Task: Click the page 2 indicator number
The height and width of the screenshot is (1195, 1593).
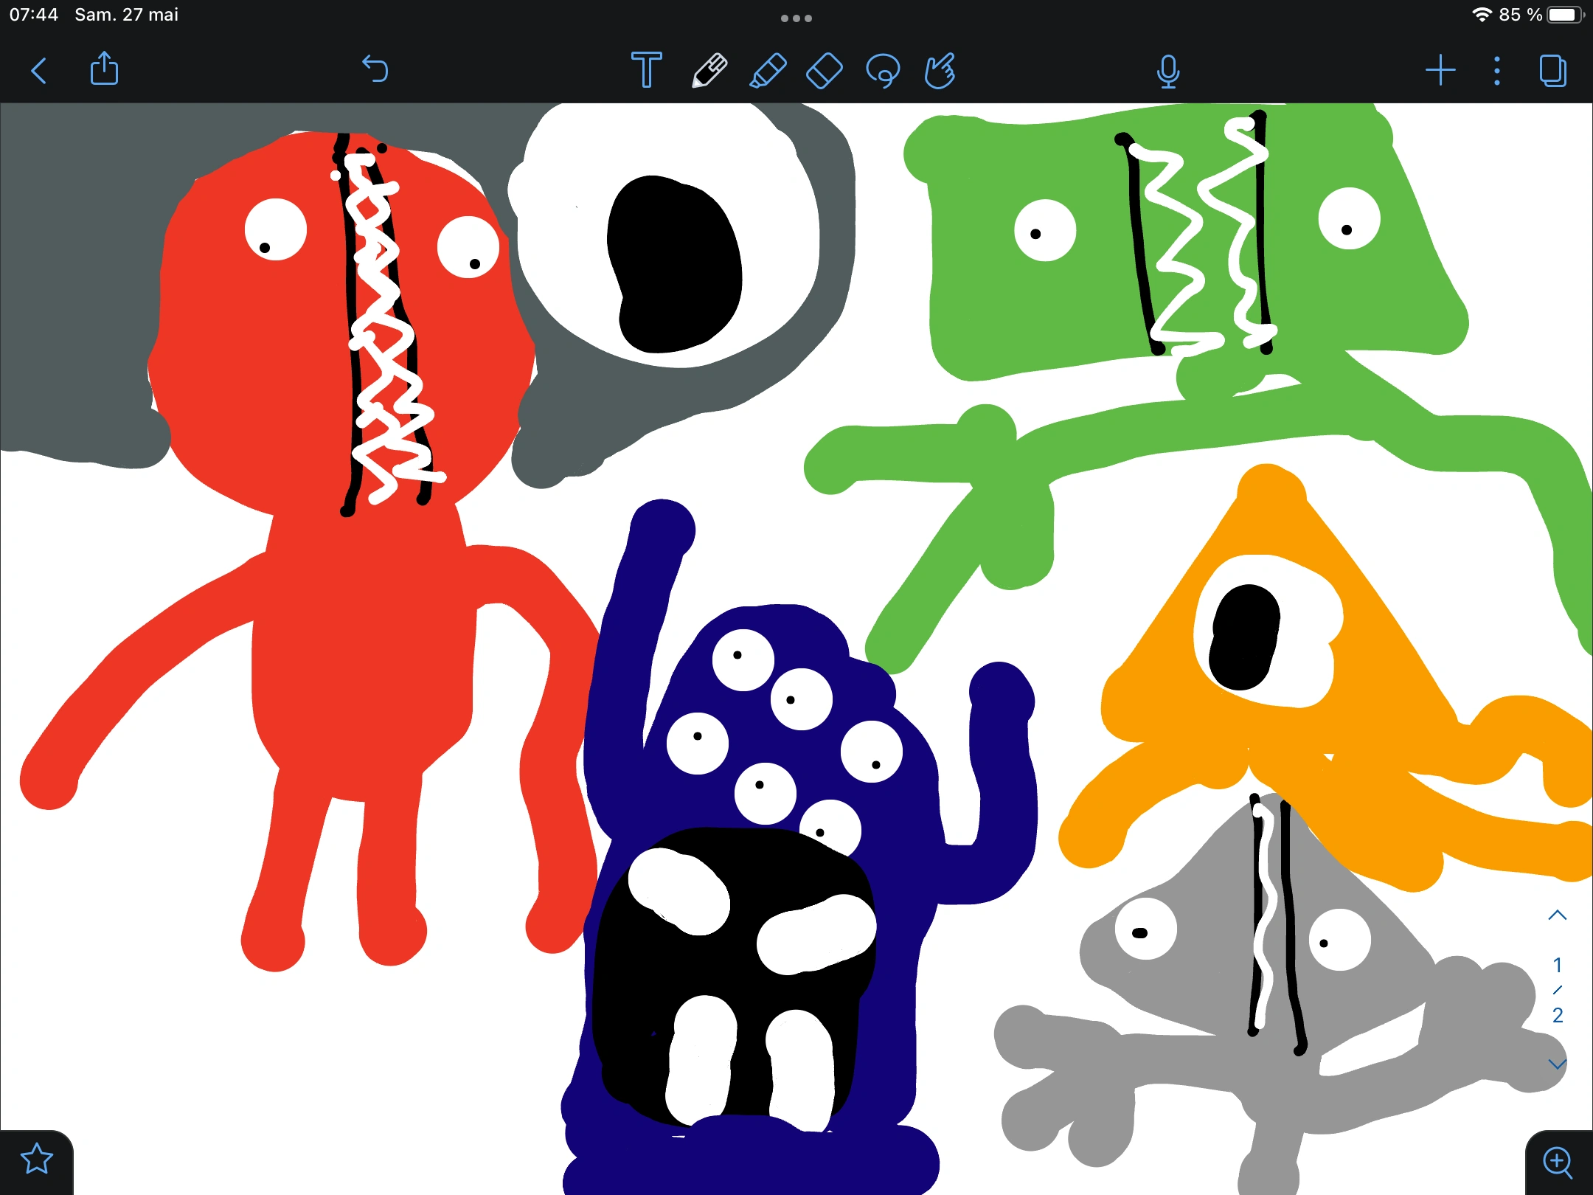Action: point(1557,1016)
